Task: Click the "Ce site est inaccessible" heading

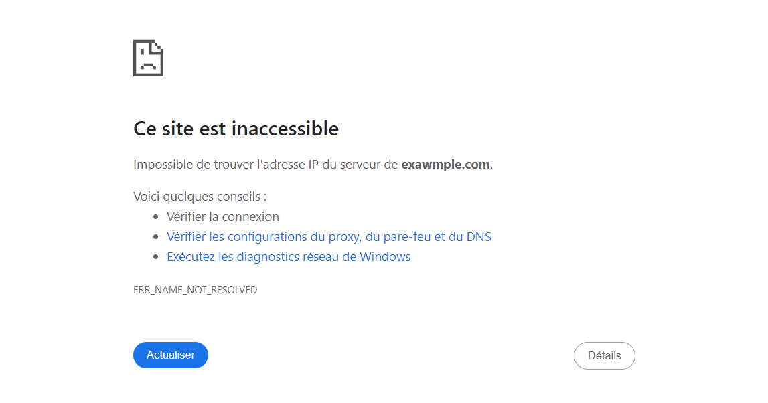Action: click(236, 129)
